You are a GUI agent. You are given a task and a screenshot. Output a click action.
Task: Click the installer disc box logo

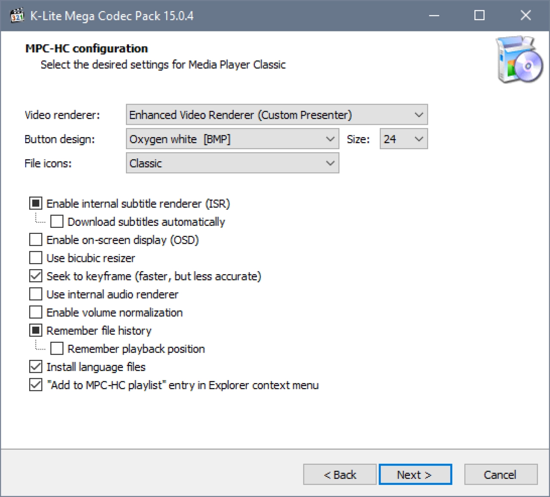(519, 60)
